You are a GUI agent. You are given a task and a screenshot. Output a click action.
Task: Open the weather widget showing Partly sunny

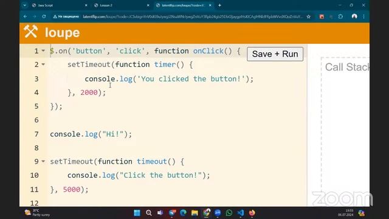(x=37, y=213)
